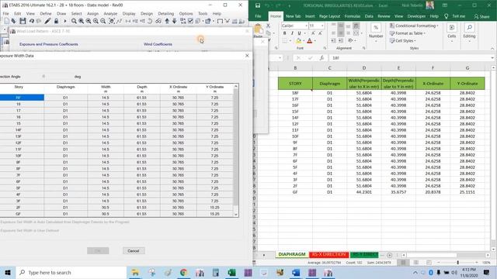This screenshot has height=279, width=497.
Task: Open the Name Box dropdown arrow
Action: pos(280,58)
